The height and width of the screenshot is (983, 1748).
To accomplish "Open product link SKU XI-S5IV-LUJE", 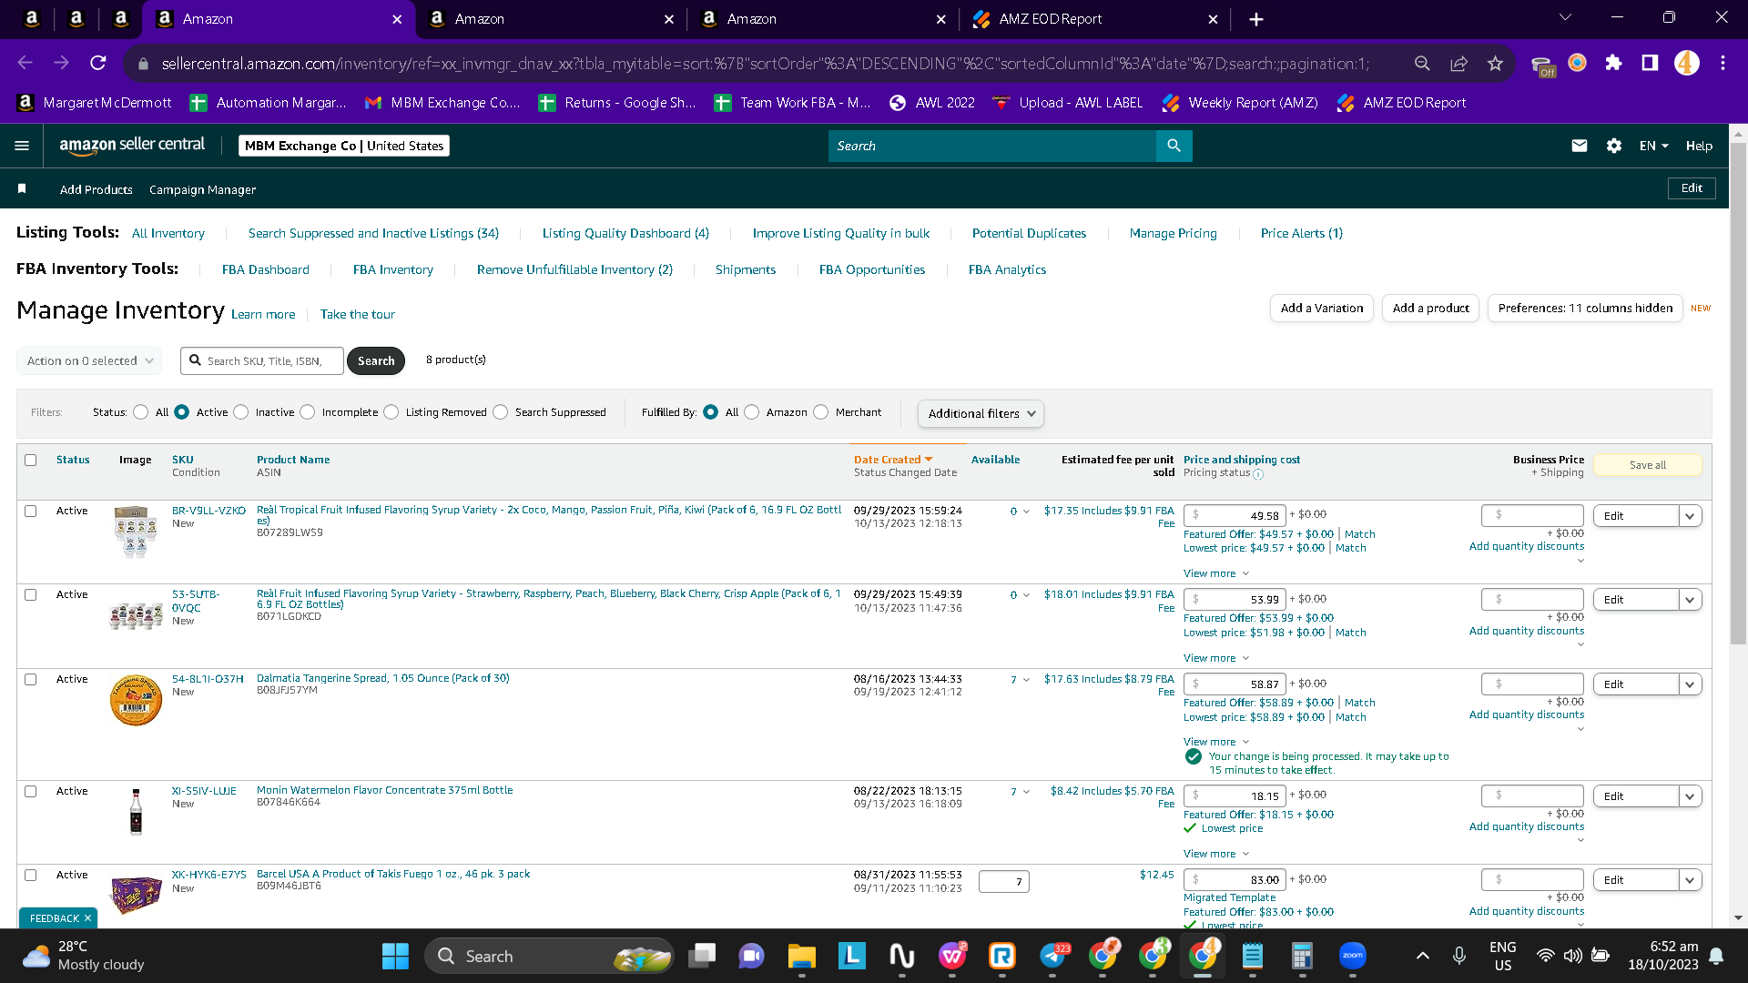I will click(x=204, y=791).
